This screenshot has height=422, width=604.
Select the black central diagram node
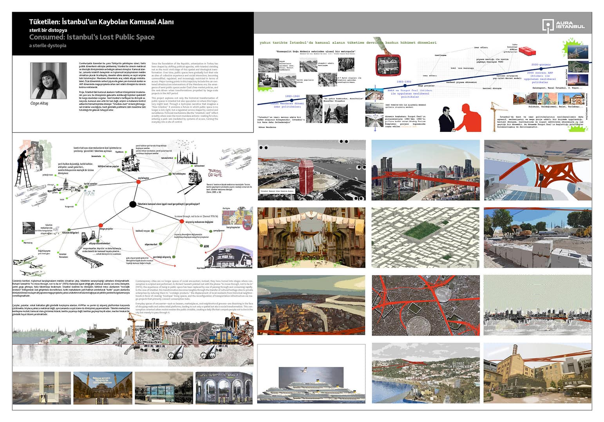coord(132,204)
